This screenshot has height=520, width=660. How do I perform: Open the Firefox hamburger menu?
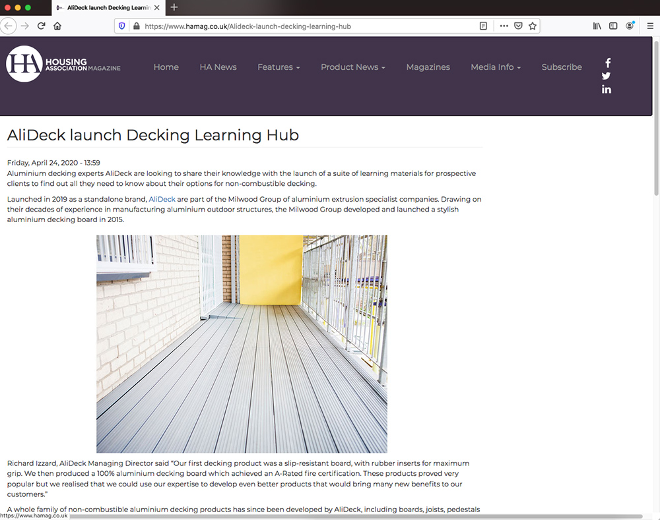click(650, 26)
